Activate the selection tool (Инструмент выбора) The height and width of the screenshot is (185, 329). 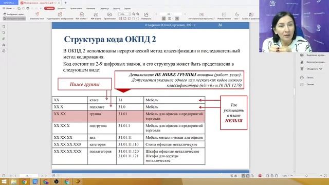[14, 18]
